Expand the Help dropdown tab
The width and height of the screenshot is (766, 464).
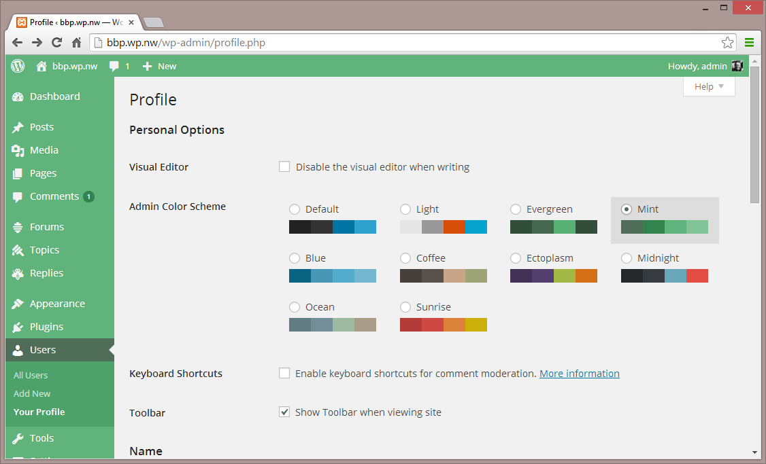click(709, 87)
